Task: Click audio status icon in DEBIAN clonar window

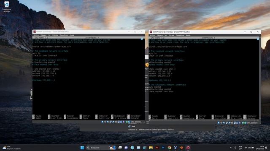Action: click(224, 123)
